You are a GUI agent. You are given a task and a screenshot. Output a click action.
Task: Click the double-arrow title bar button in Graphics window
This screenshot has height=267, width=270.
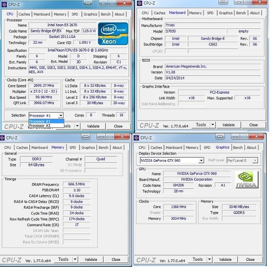[220, 137]
